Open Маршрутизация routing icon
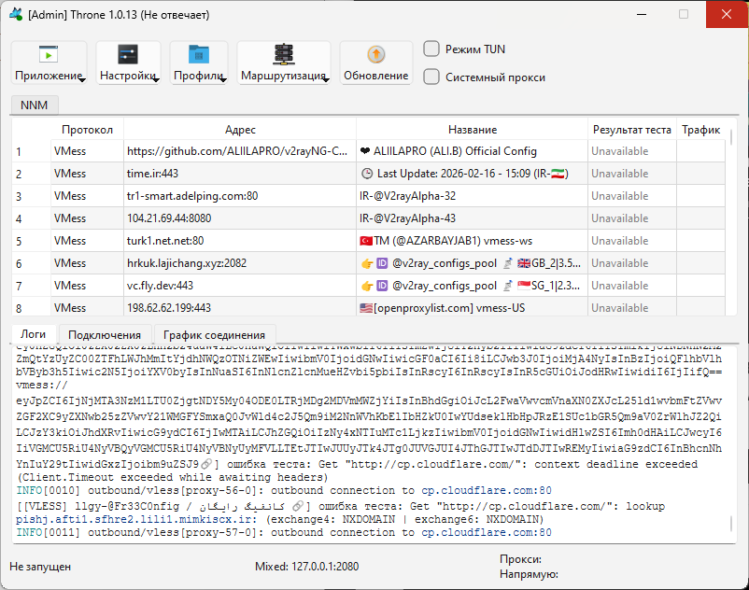 point(283,54)
